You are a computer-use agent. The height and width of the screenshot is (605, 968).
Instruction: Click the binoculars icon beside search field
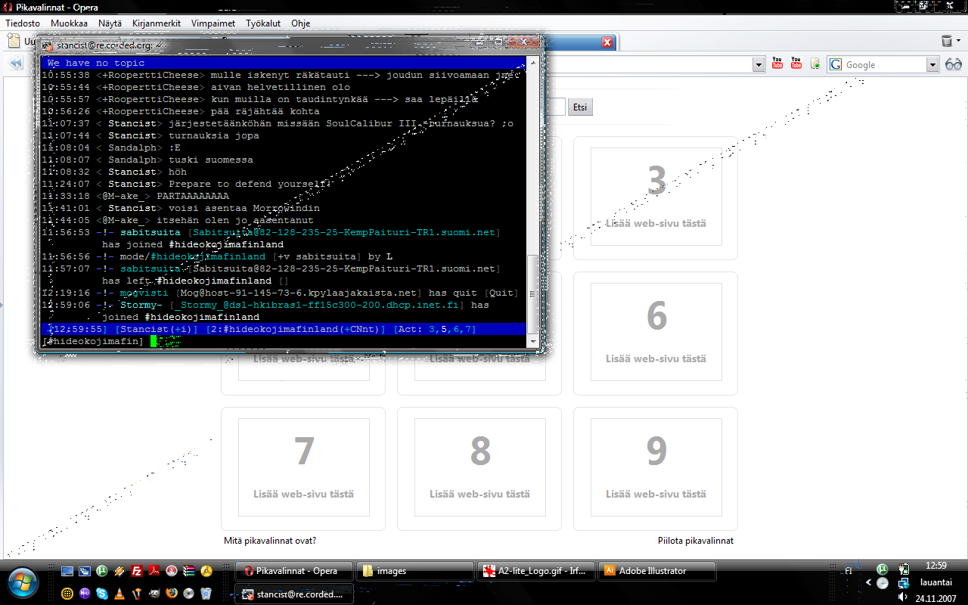click(x=953, y=64)
